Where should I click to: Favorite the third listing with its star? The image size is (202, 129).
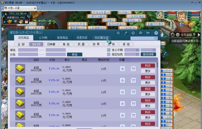tap(122, 92)
